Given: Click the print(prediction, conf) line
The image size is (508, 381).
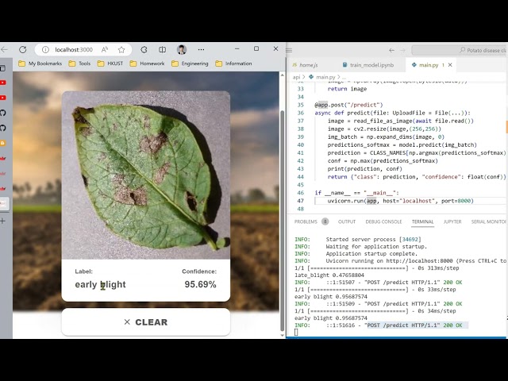Looking at the screenshot, I should 365,169.
